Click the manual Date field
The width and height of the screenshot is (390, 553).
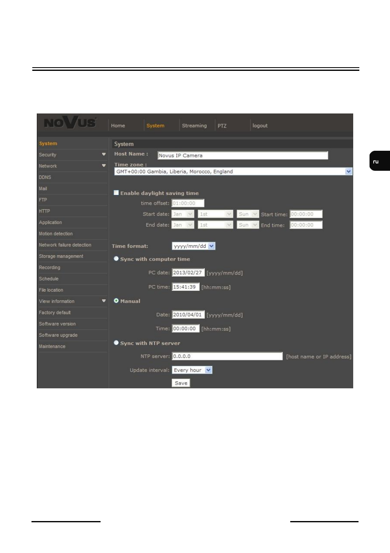click(x=188, y=315)
